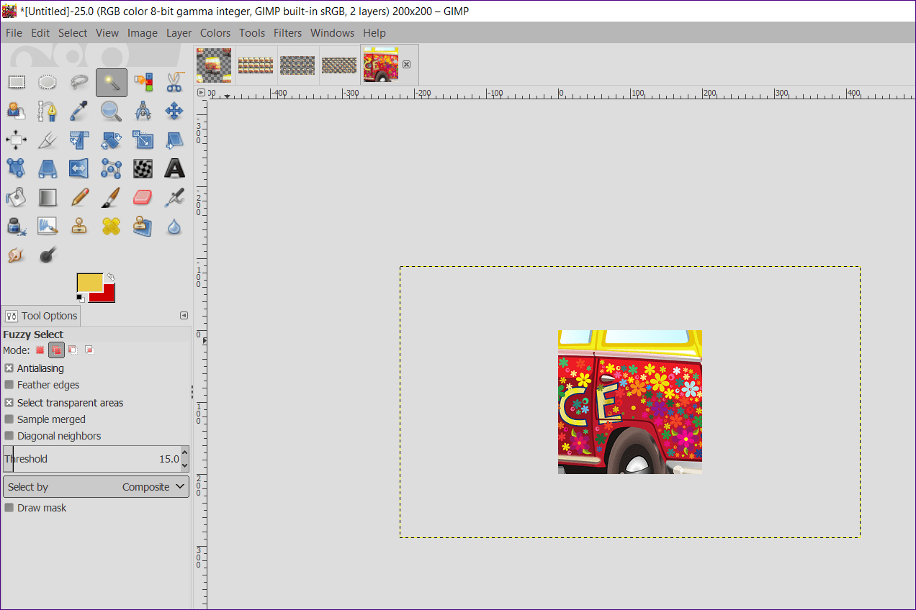Screen dimensions: 916x610
Task: Select the Paths pen tool
Action: pos(48,111)
